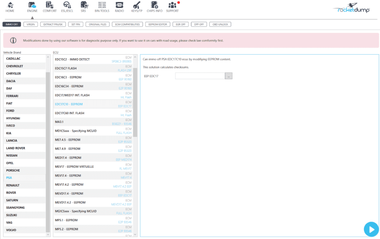This screenshot has width=380, height=239.
Task: Select the EDC15C2 - IMMO DETECT ECU
Action: click(93, 59)
